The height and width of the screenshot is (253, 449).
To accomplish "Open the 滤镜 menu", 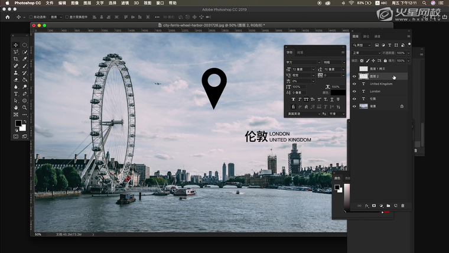I will click(125, 3).
